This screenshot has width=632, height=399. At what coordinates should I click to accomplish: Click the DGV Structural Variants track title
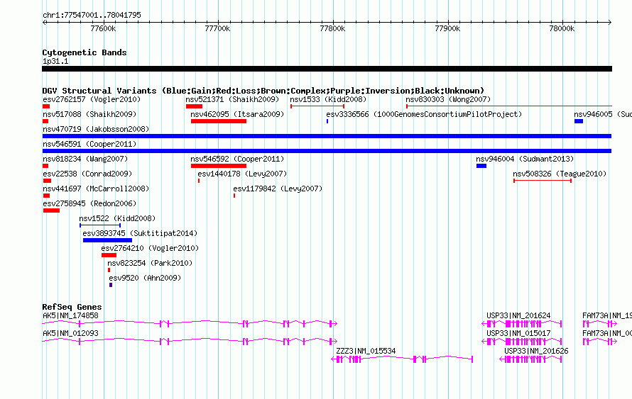[x=263, y=91]
